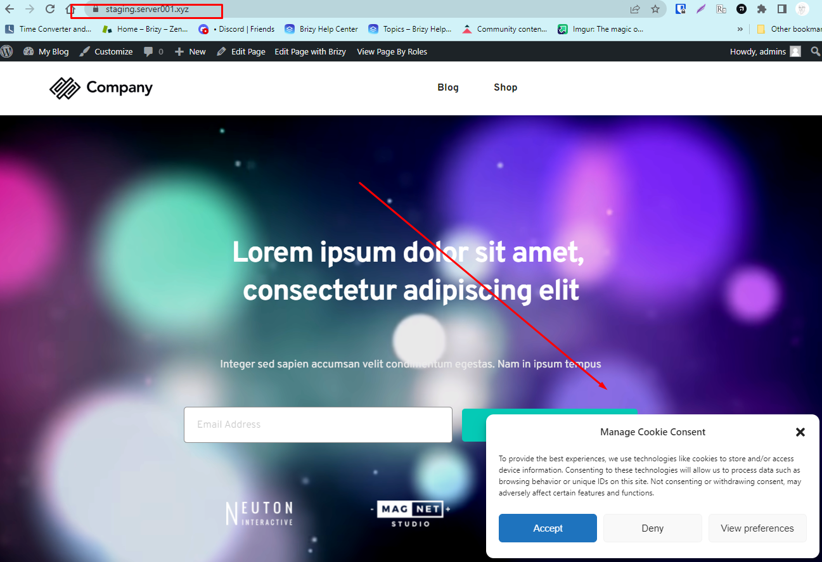Go back with the browser back arrow
This screenshot has height=562, width=822.
pos(10,9)
